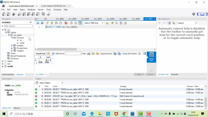Image resolution: width=208 pixels, height=117 pixels.
Task: Open the Workbench home screen icon
Action: (4, 6)
